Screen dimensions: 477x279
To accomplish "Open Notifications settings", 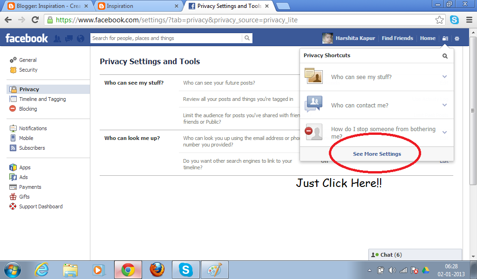I will click(33, 128).
